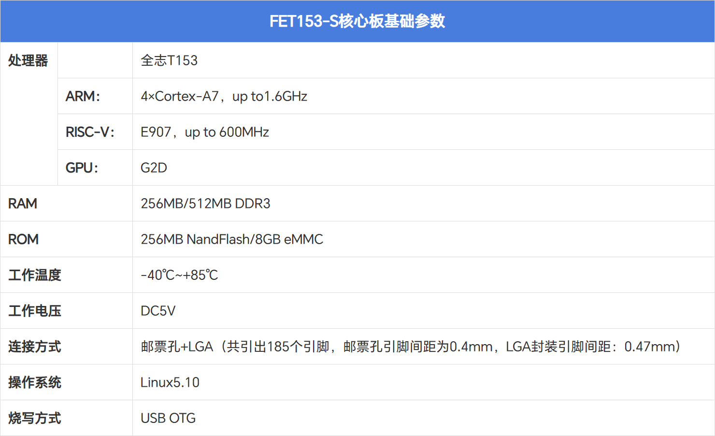
Task: Select the DC5V voltage value
Action: click(158, 311)
